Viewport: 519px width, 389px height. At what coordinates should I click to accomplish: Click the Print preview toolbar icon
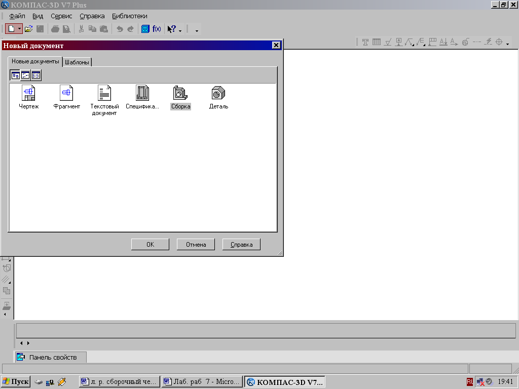[x=66, y=29]
